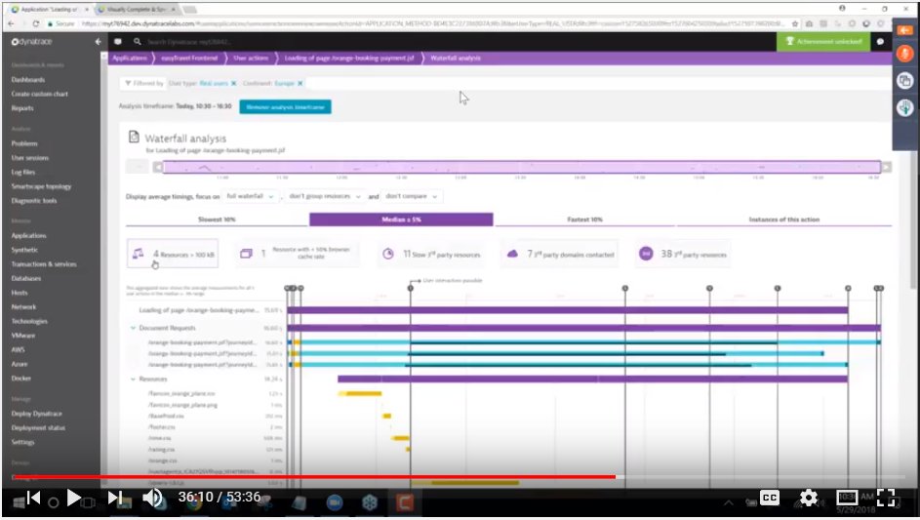Skip to previous video

point(33,499)
